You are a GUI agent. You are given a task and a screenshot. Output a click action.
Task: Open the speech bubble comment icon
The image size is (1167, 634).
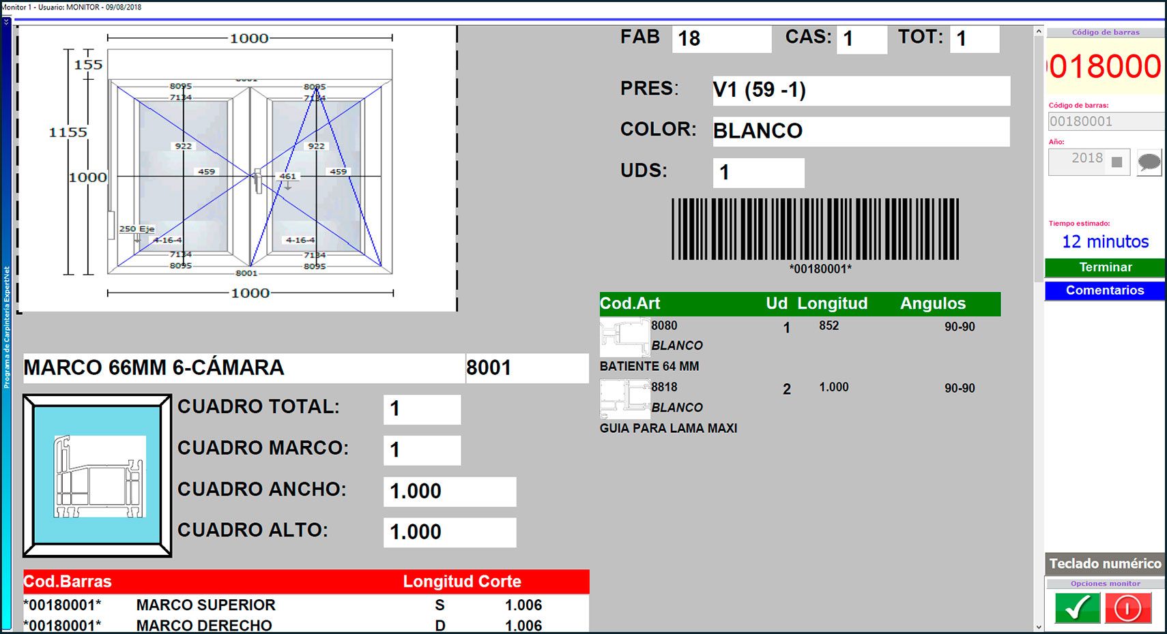[1149, 162]
